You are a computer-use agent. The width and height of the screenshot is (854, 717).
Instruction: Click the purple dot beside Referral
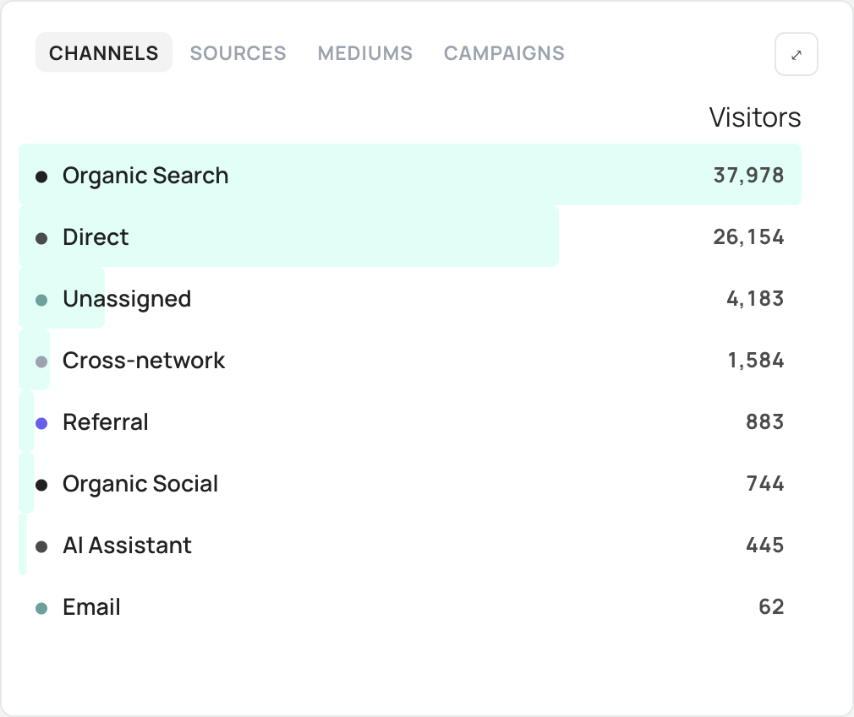(x=41, y=423)
